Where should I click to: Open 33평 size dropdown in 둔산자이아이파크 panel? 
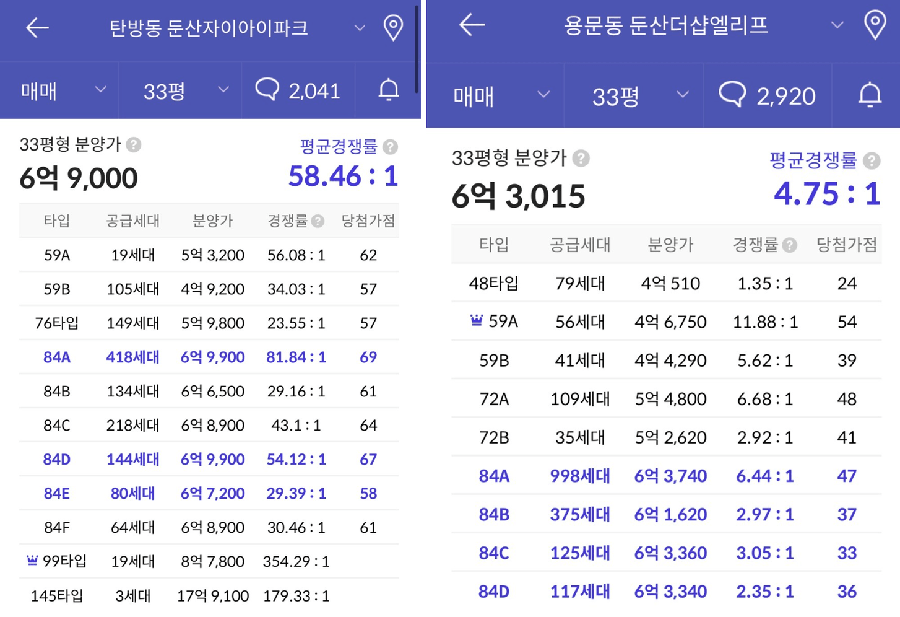(186, 91)
